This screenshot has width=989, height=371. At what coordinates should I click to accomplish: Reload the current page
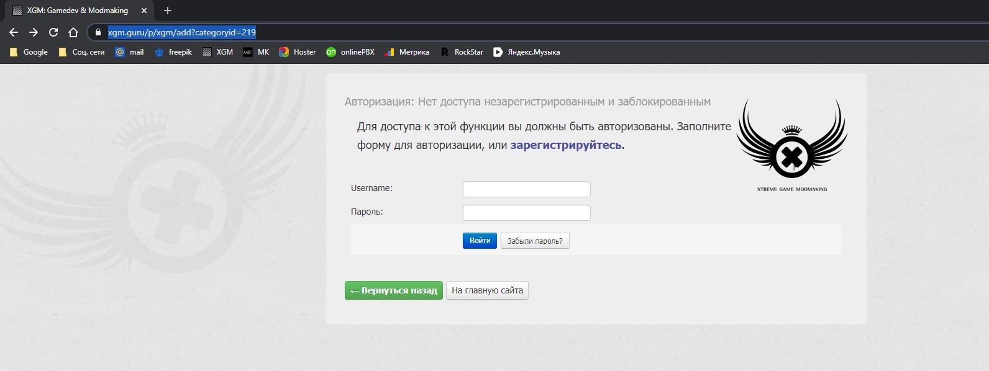pos(53,32)
